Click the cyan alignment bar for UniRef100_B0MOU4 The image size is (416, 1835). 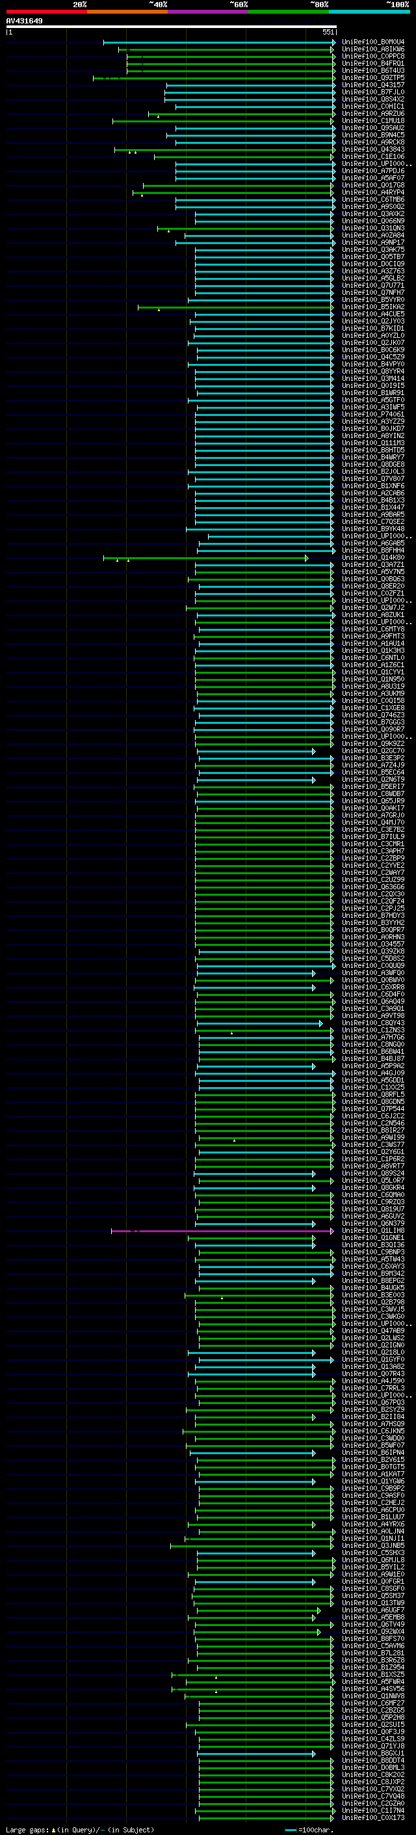(x=219, y=42)
